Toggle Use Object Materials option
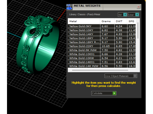153x114 pixels. point(121,76)
